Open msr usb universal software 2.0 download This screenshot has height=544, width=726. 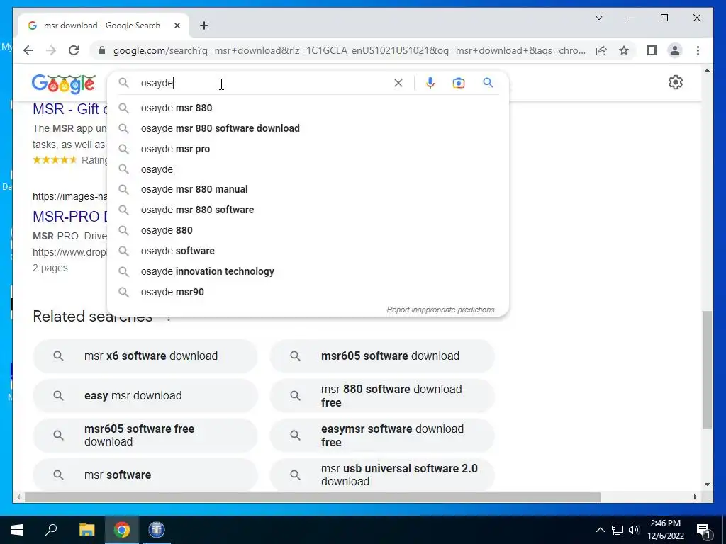(382, 475)
